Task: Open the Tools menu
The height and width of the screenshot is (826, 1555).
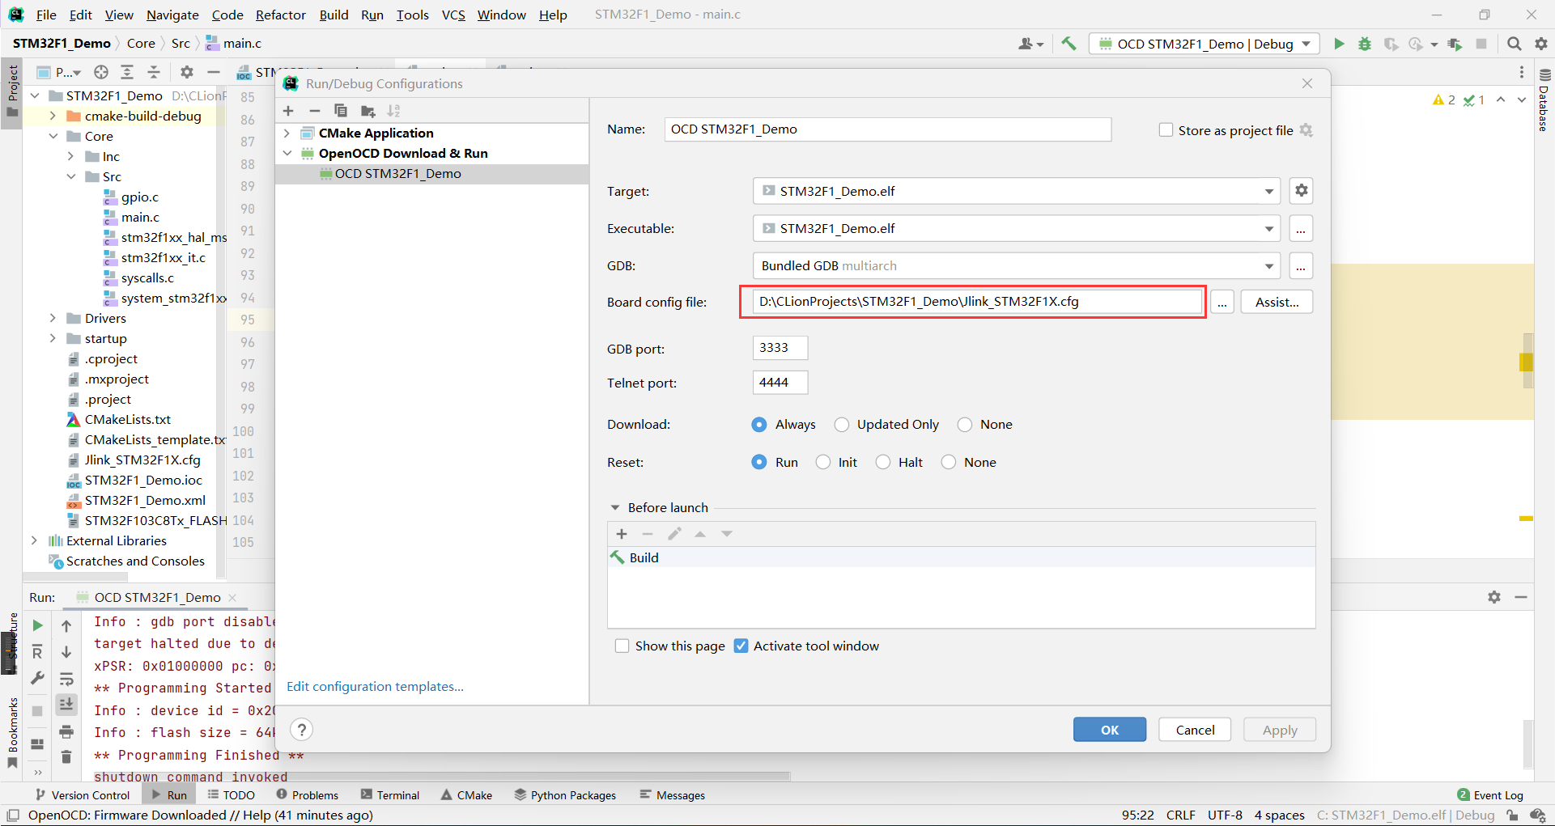Action: [x=412, y=15]
